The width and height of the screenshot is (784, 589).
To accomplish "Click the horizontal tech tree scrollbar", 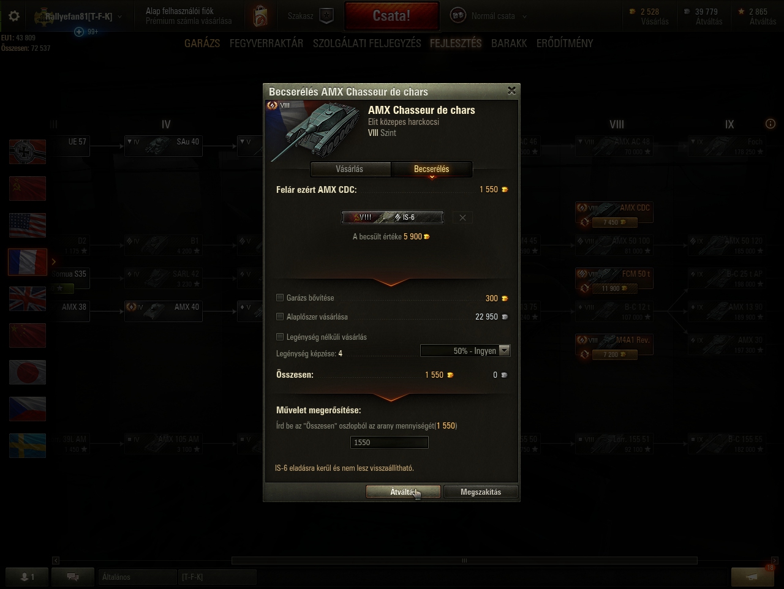I will tap(464, 560).
